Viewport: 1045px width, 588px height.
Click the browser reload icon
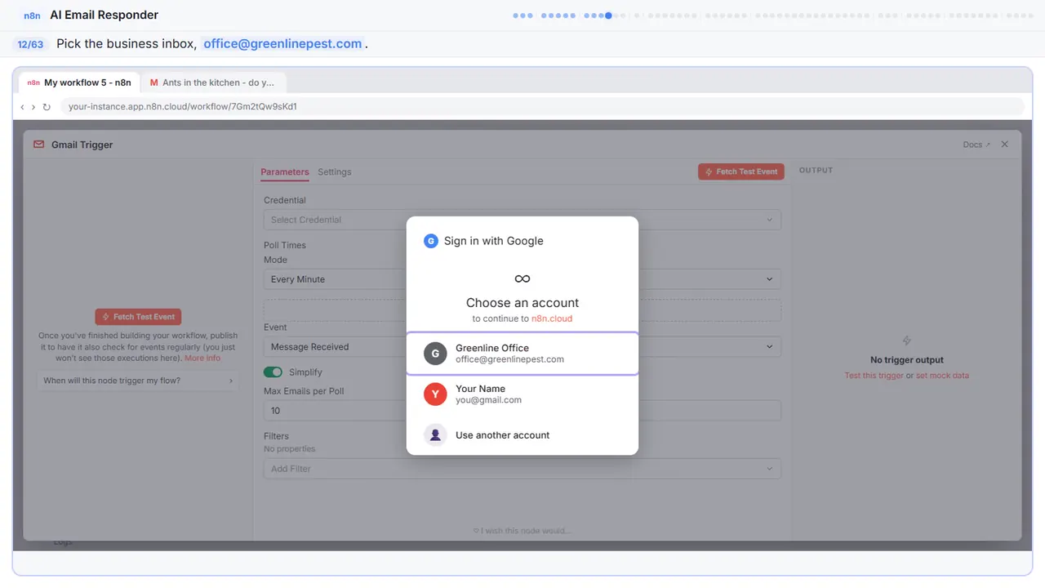[47, 107]
